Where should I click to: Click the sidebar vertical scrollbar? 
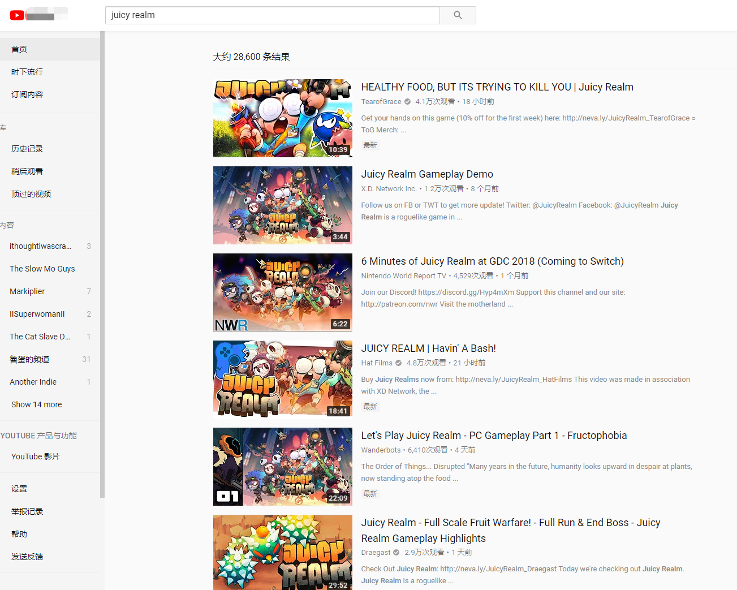click(x=102, y=265)
